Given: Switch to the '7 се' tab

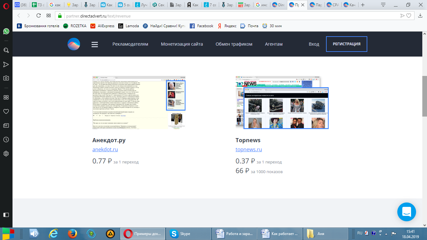Looking at the screenshot, I should (210, 5).
